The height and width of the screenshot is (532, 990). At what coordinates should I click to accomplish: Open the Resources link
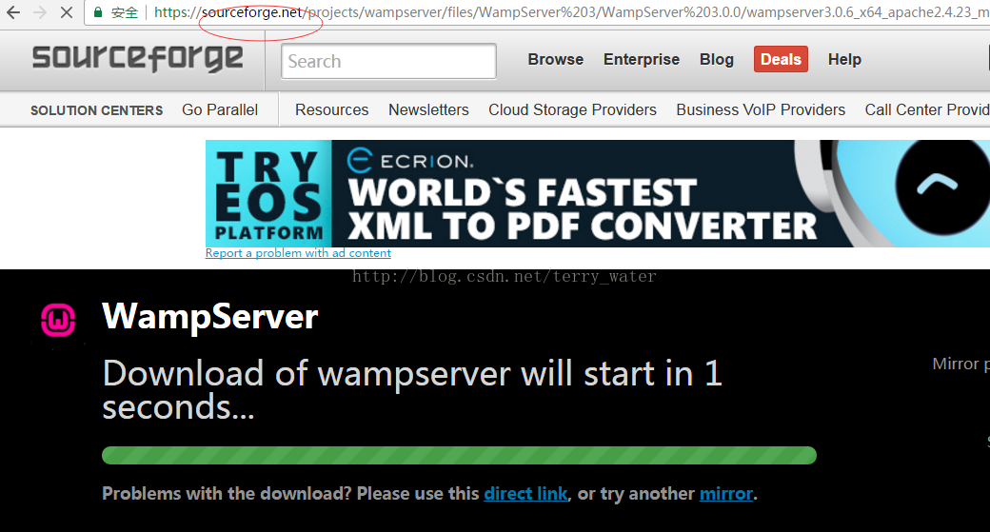(x=331, y=109)
